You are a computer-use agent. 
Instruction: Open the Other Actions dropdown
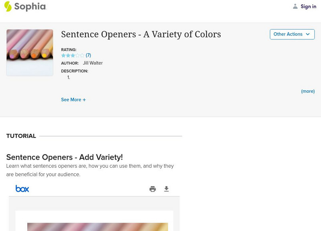click(x=292, y=34)
